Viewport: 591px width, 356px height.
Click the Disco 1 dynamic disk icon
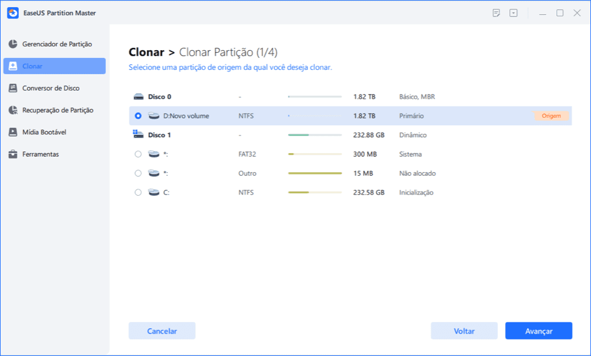coord(138,134)
